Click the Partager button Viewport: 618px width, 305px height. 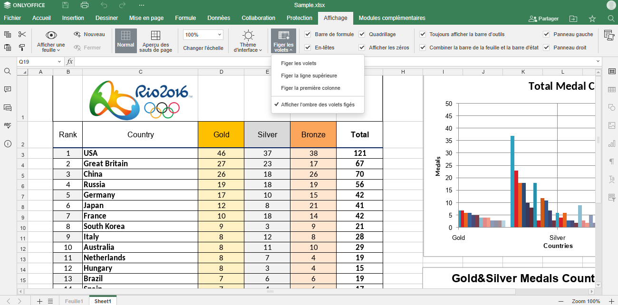coord(543,19)
